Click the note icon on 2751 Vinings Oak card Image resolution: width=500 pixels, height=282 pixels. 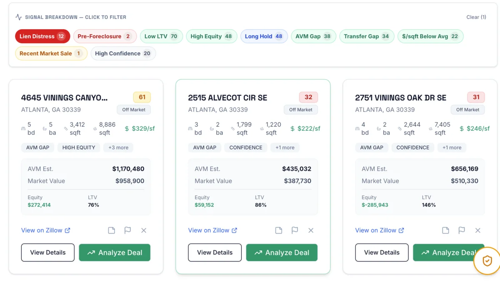point(445,230)
